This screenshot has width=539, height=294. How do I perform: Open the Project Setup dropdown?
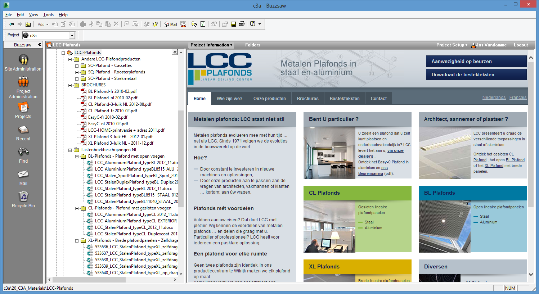point(452,45)
